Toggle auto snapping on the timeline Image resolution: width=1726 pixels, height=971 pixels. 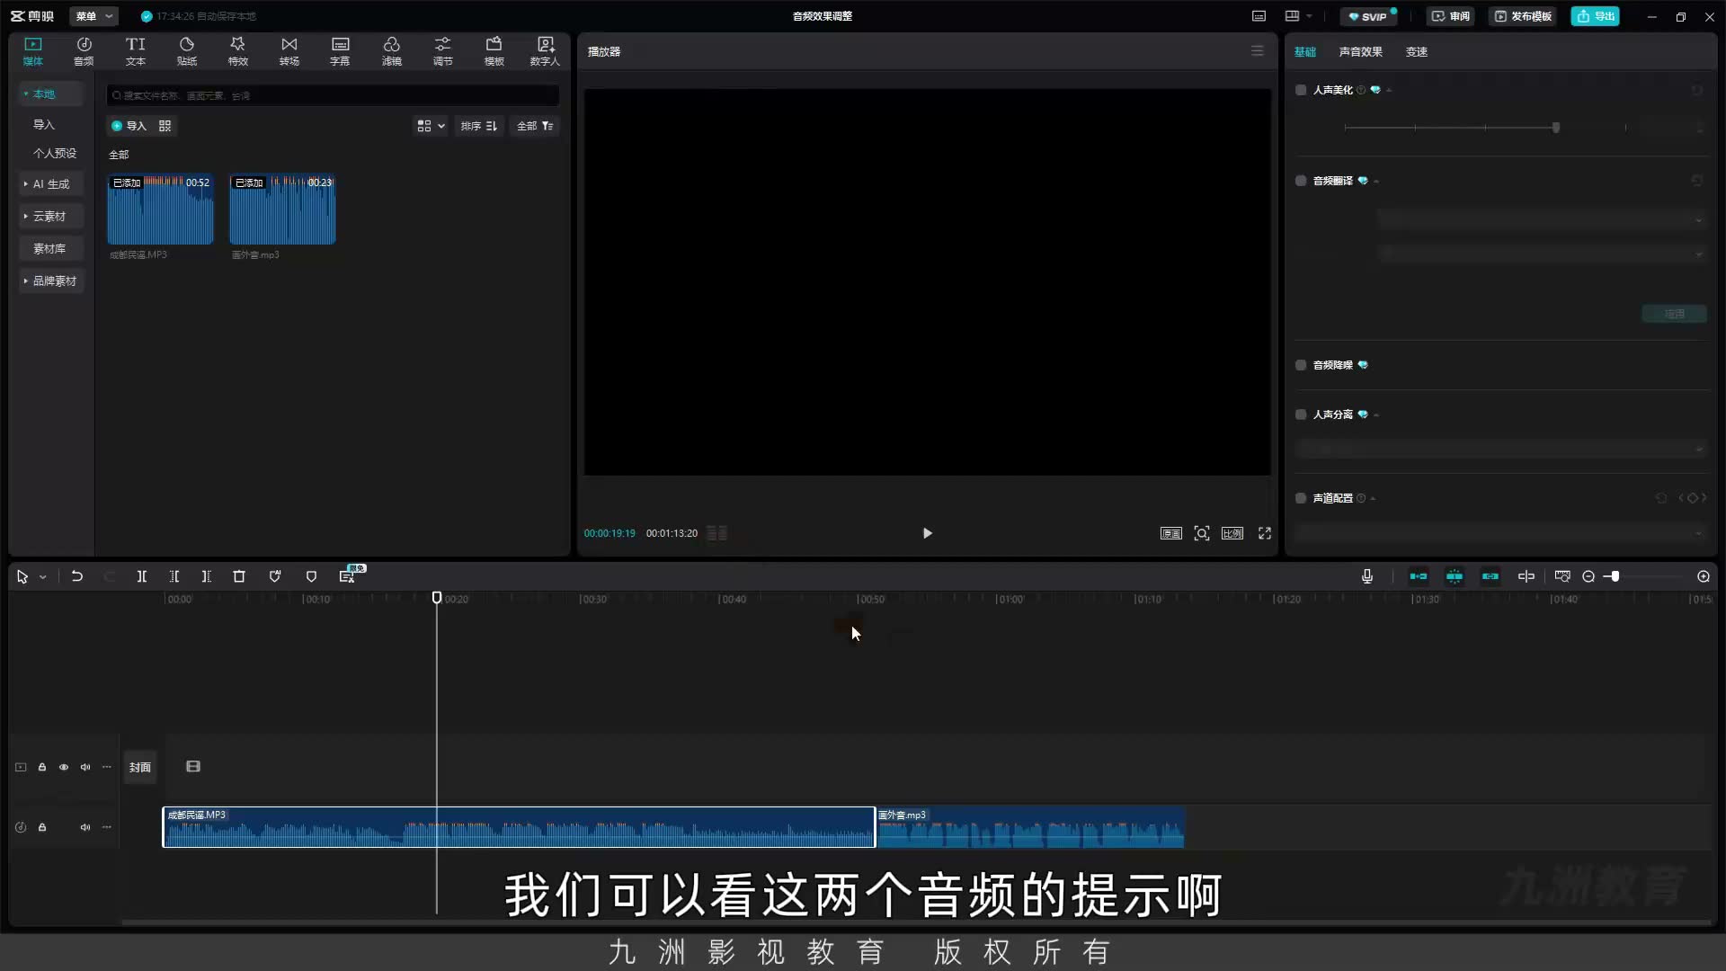point(1455,576)
